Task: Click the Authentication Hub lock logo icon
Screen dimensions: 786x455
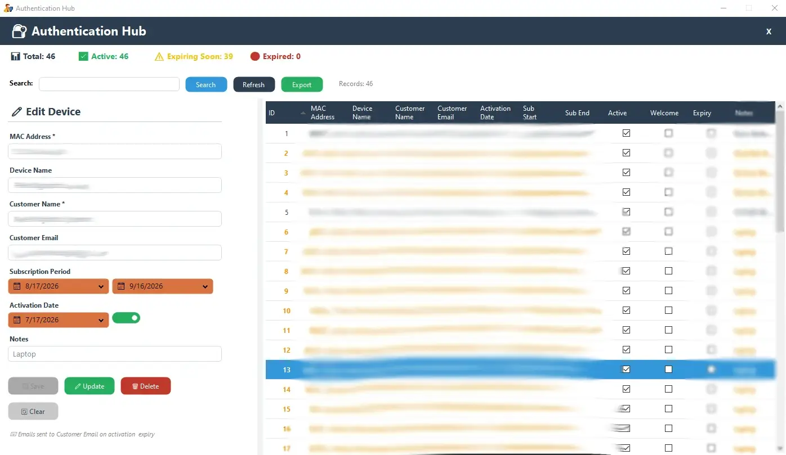Action: coord(19,31)
